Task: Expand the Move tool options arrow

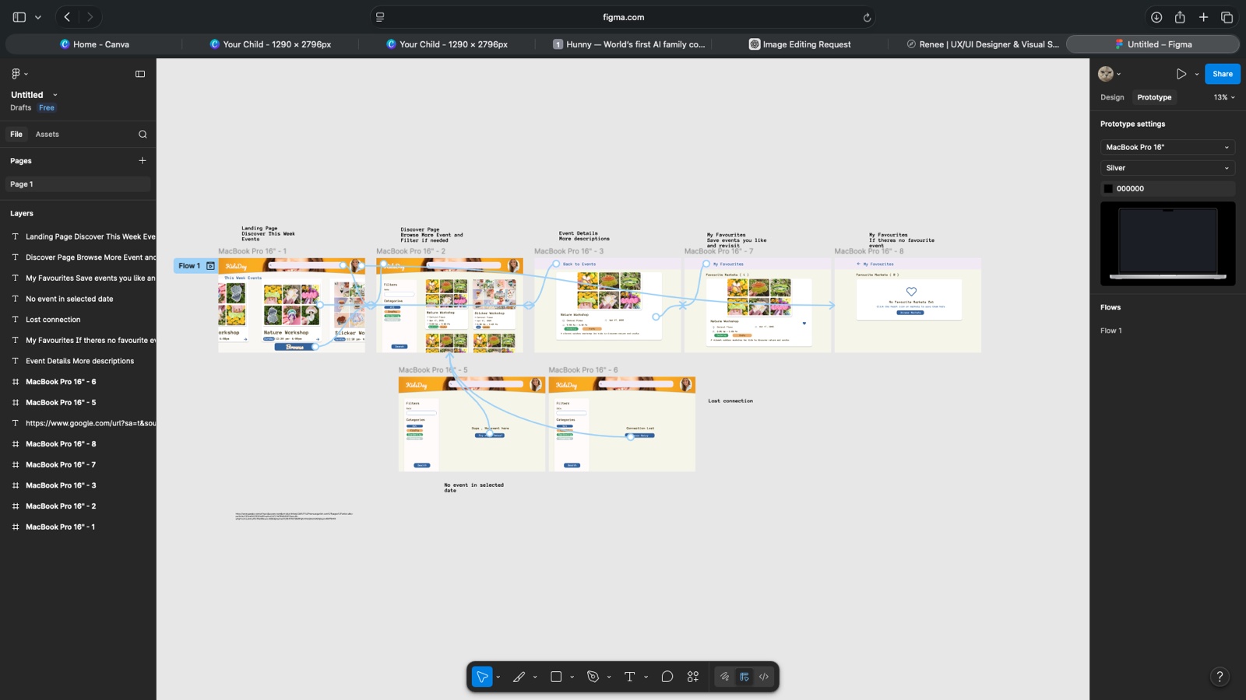Action: click(498, 677)
